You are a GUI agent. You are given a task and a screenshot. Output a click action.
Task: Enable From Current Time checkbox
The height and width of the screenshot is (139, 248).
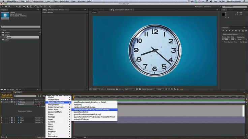(x=223, y=42)
